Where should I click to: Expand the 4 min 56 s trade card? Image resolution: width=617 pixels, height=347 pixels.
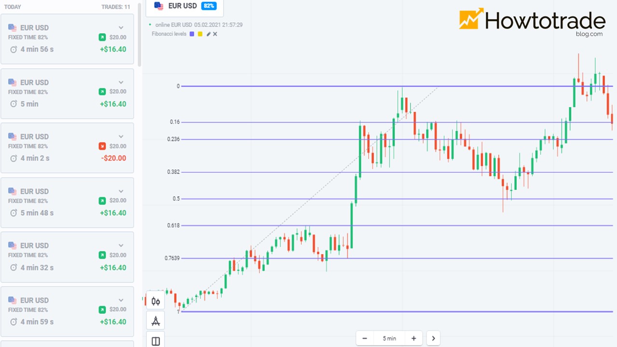[x=121, y=28]
